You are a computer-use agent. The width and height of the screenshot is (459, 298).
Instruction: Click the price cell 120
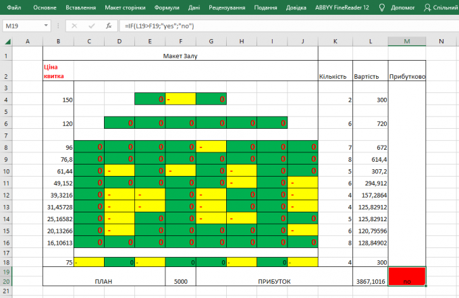pyautogui.click(x=58, y=123)
